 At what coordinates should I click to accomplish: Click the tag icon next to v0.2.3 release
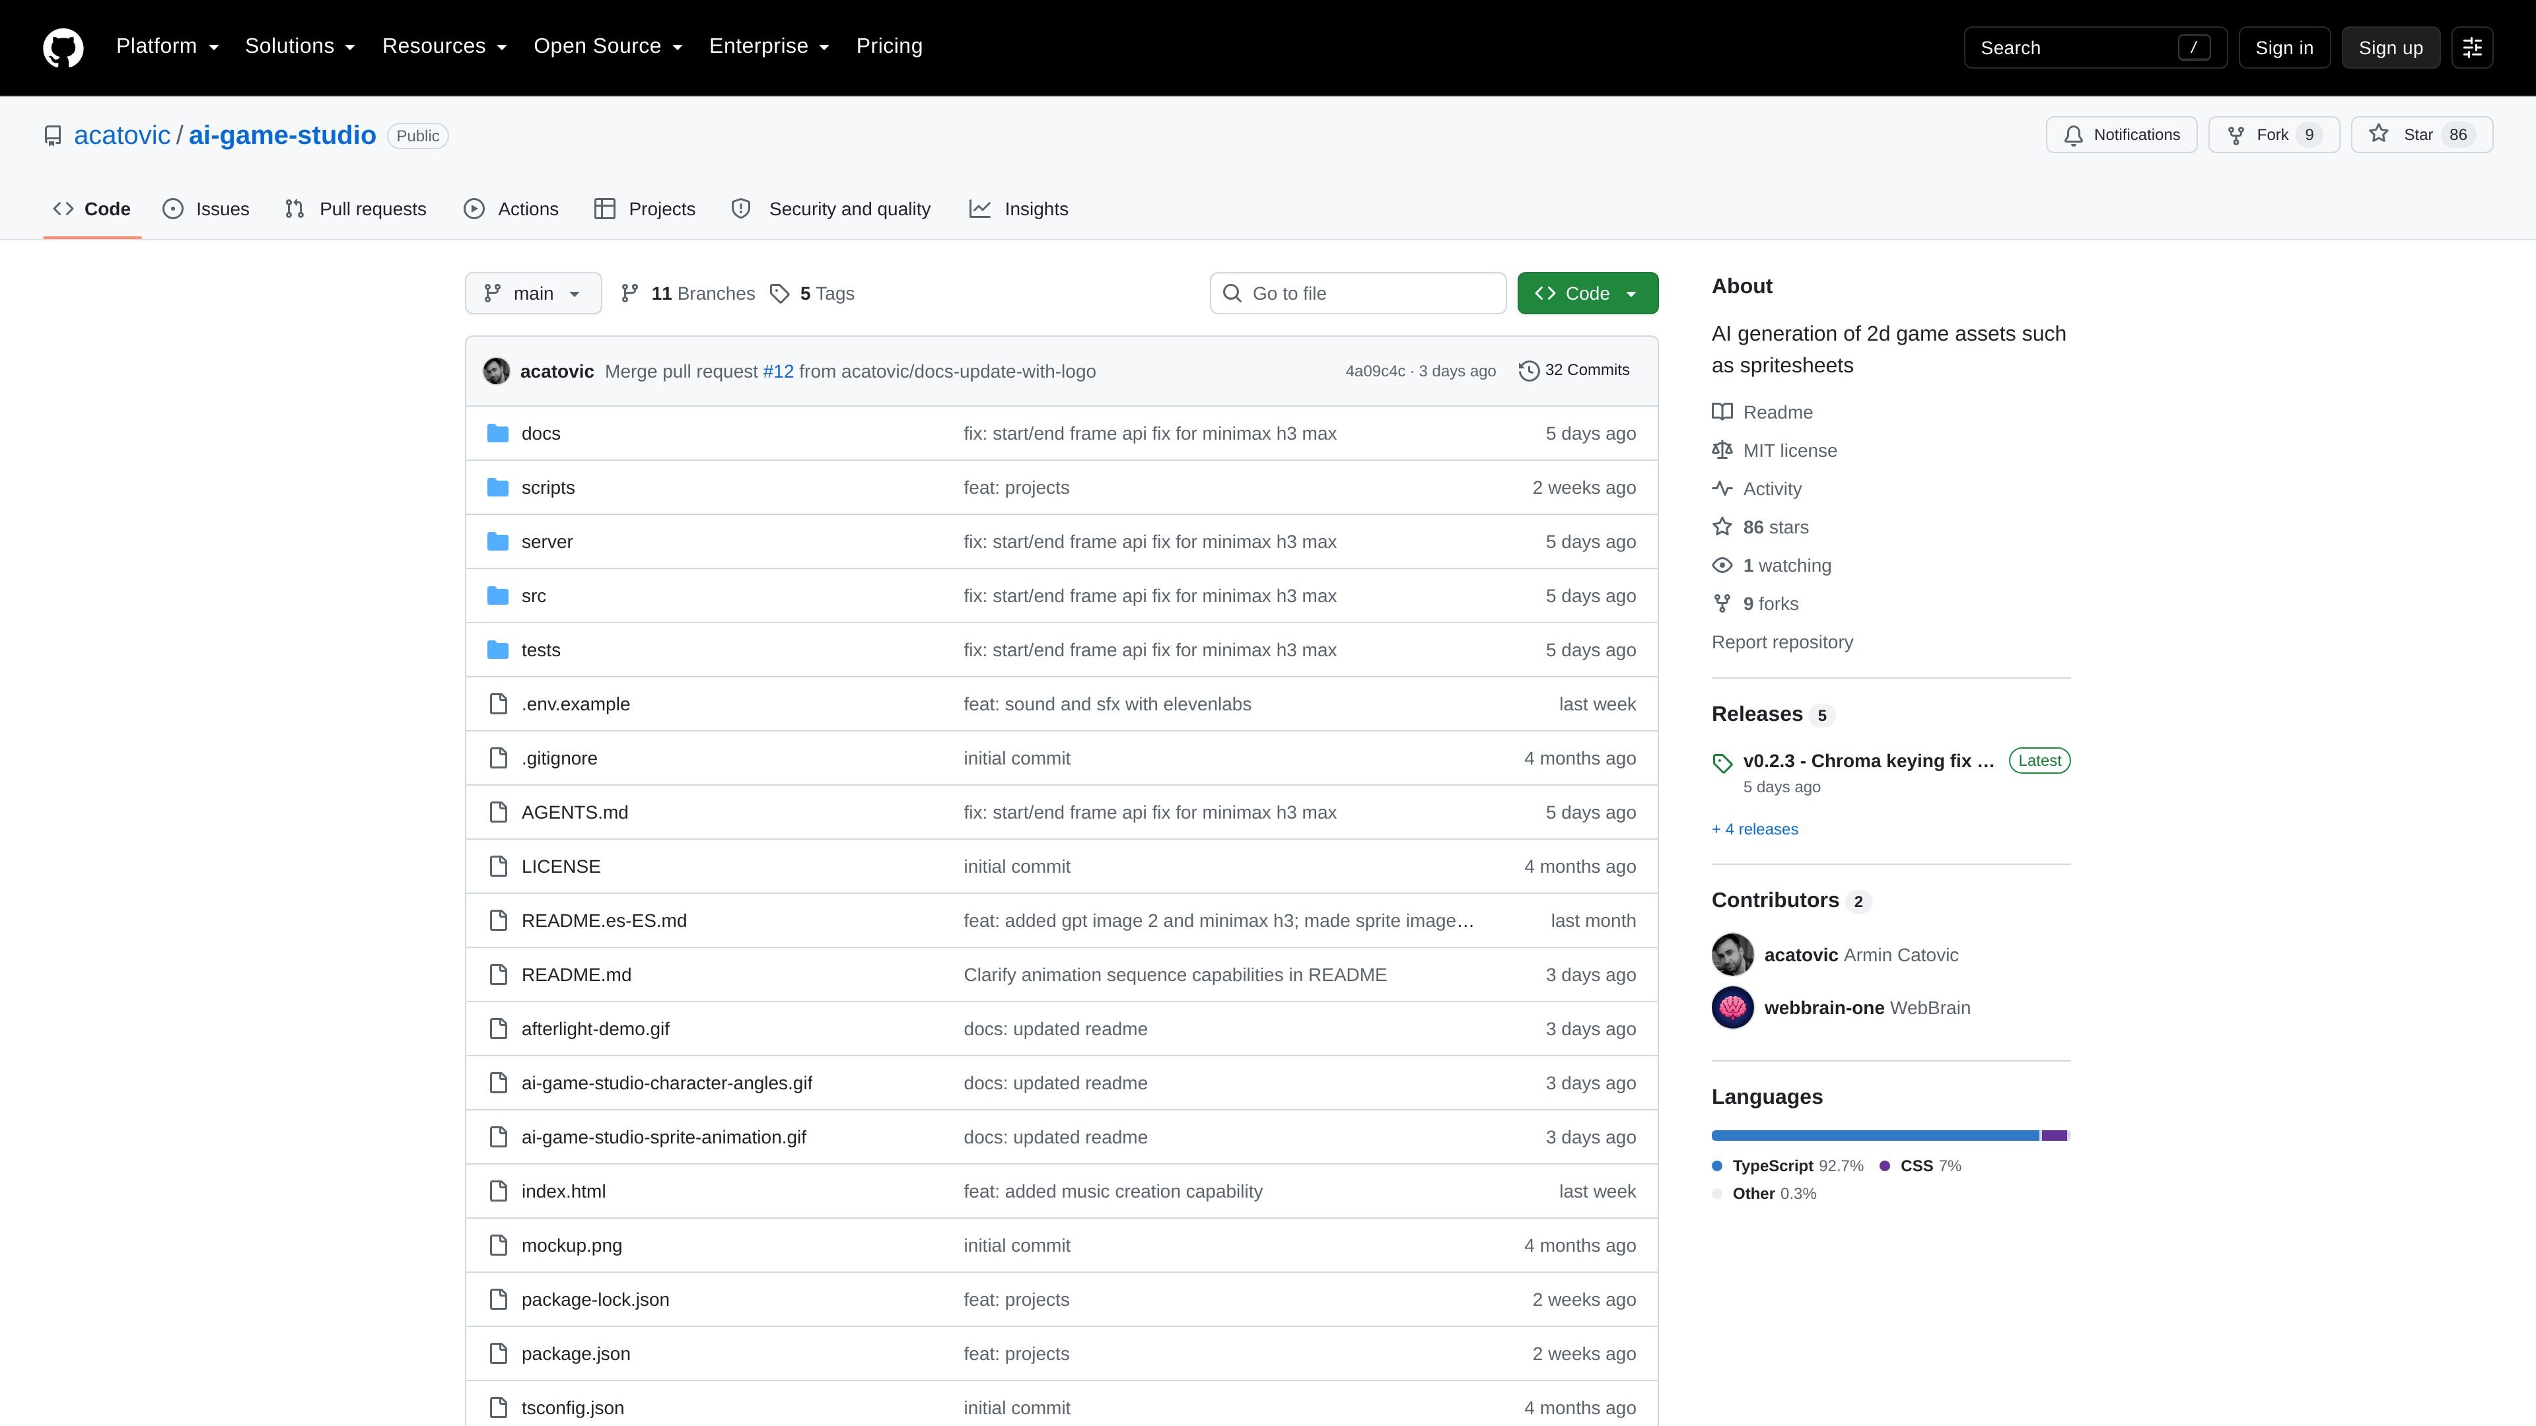click(1722, 763)
